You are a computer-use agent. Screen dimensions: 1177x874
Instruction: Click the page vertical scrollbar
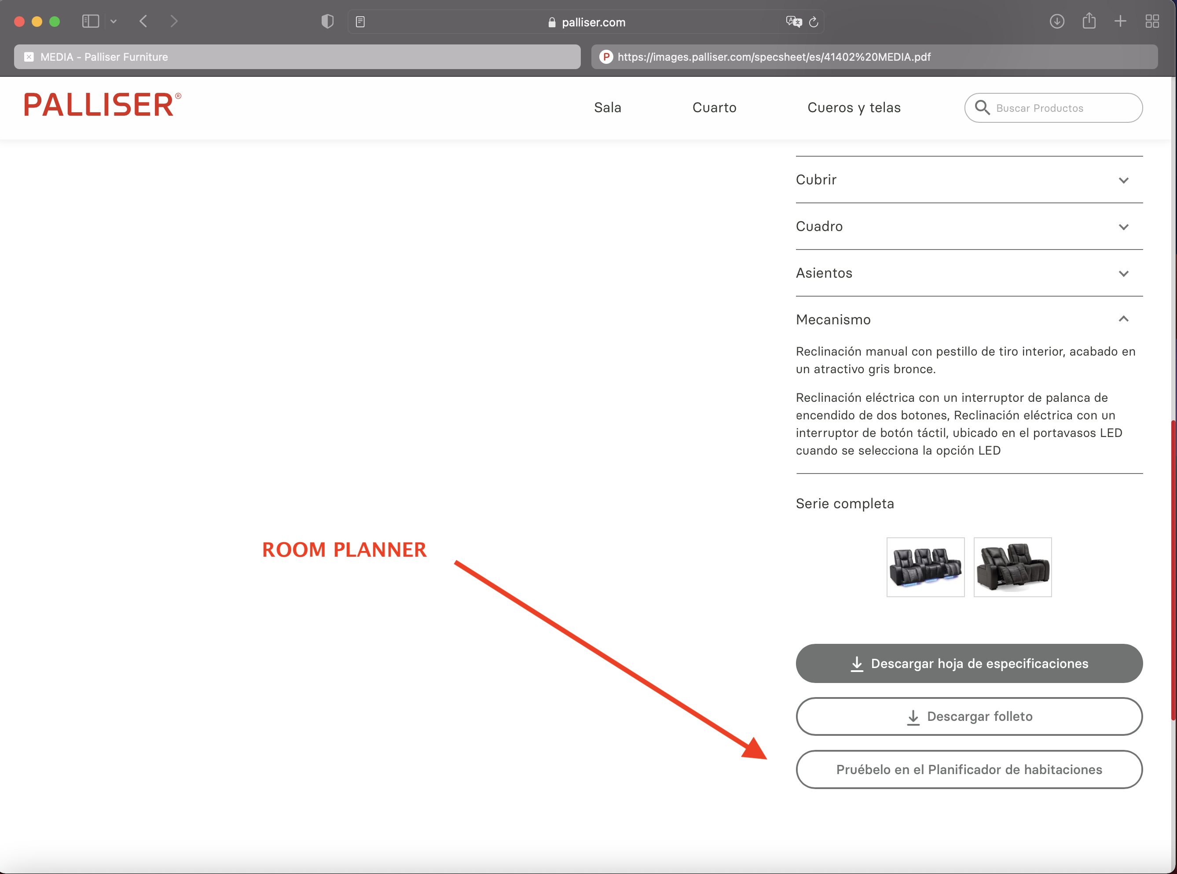click(1173, 570)
